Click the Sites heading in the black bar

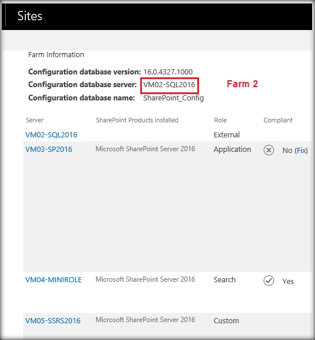(x=29, y=16)
